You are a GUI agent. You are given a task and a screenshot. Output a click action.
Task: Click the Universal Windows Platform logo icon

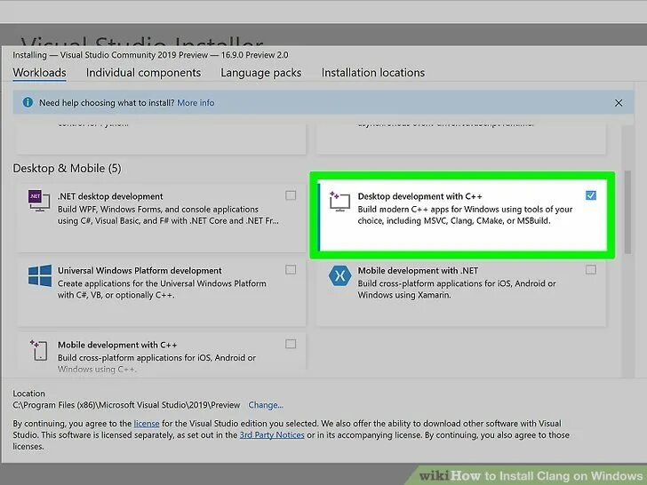(x=40, y=275)
